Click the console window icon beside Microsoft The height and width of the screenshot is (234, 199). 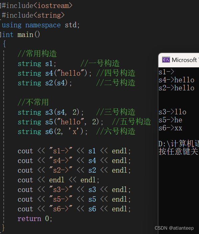point(166,60)
